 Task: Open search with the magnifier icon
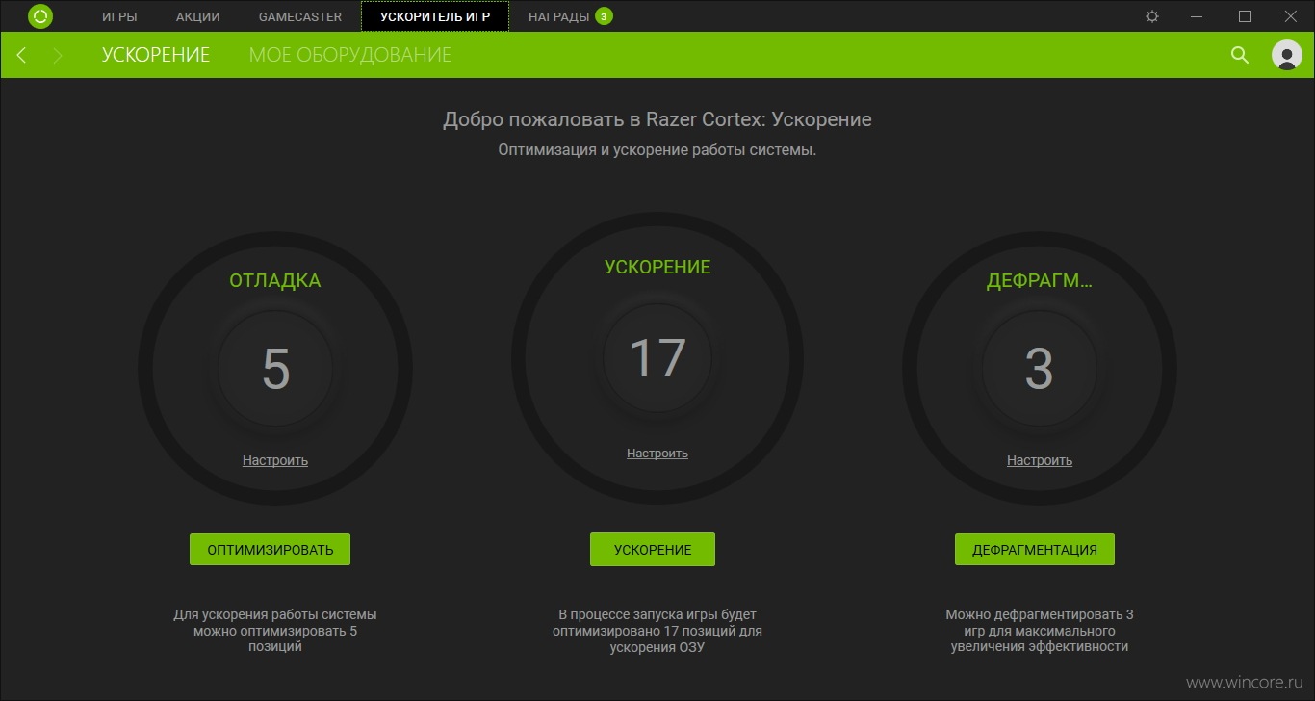point(1240,55)
